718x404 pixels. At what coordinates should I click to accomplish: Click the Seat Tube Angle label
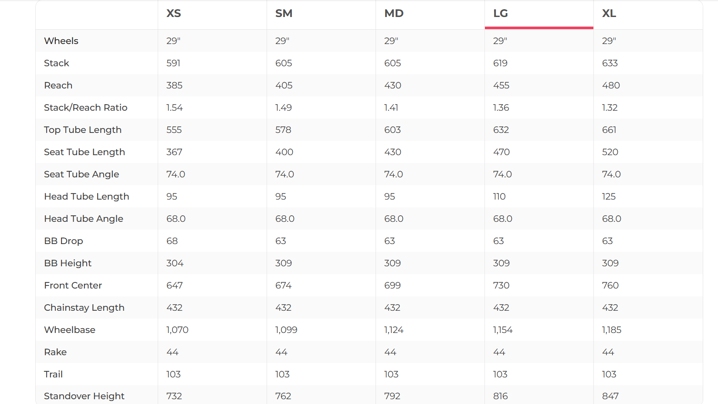pyautogui.click(x=81, y=174)
